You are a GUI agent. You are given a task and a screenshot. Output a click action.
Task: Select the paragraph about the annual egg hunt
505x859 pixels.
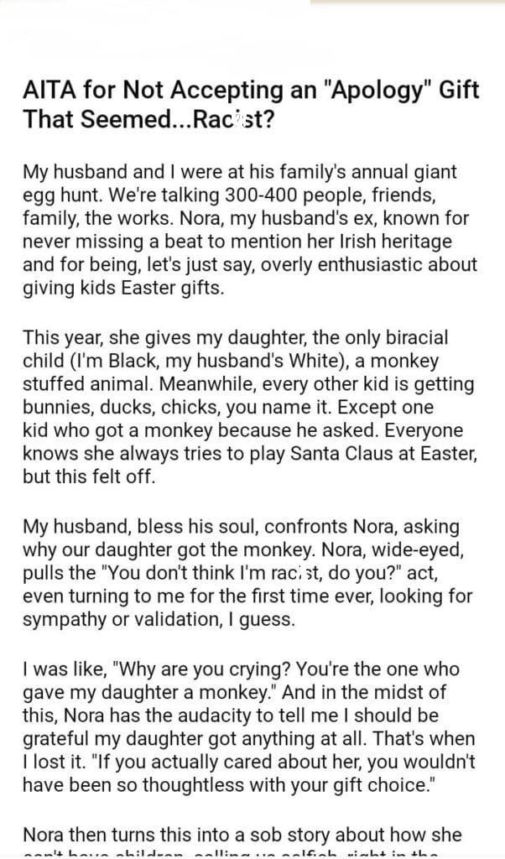(x=250, y=231)
